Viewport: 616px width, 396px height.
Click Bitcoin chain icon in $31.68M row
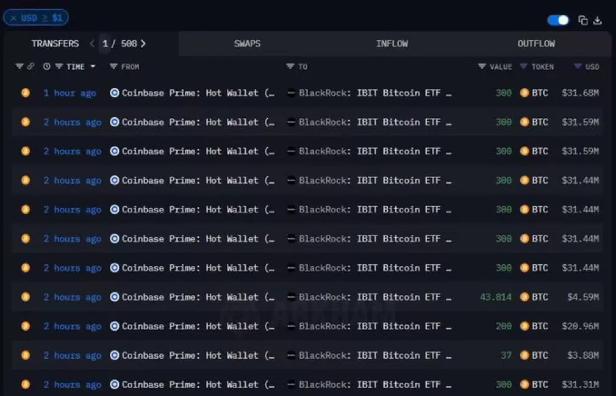tap(26, 93)
